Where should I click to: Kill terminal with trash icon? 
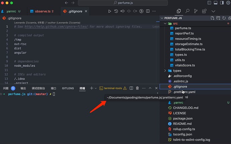coord(137,88)
